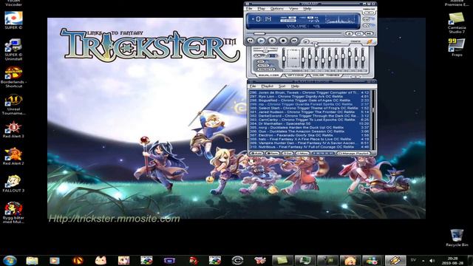Image resolution: width=473 pixels, height=266 pixels.
Task: Open the playlist Add menu button
Action: pyautogui.click(x=256, y=153)
